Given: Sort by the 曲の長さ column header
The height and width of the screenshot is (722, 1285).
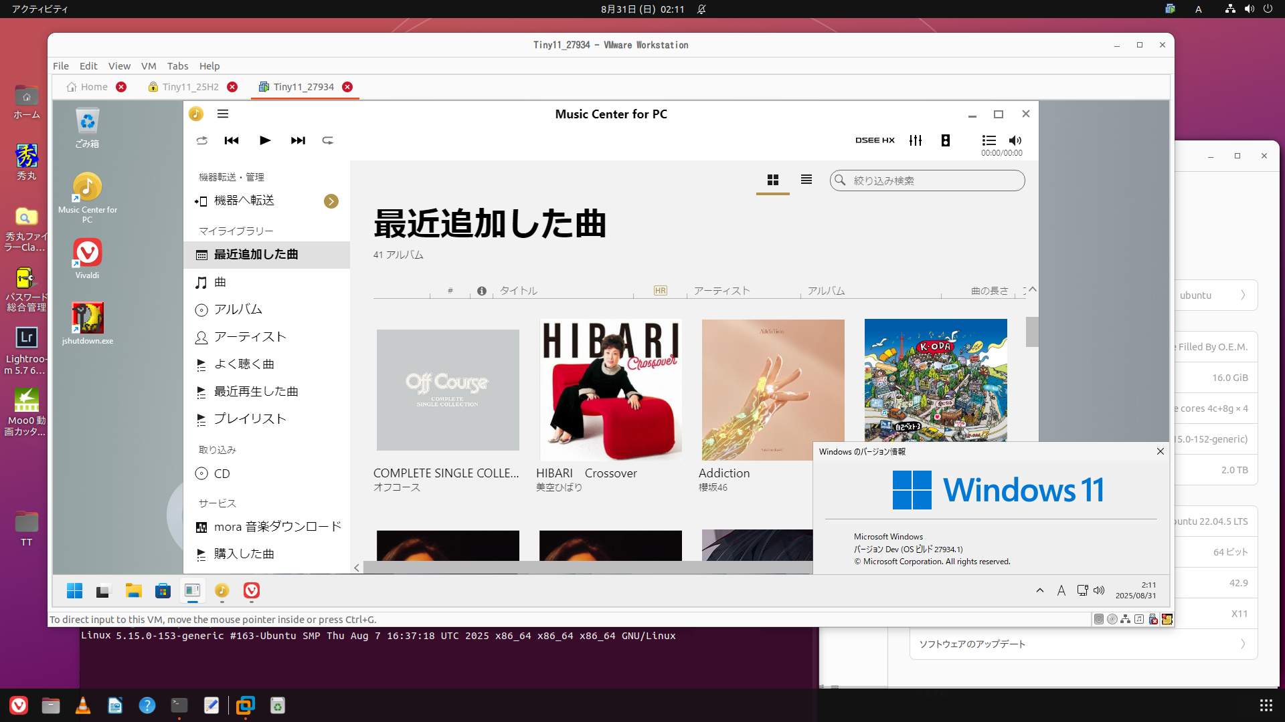Looking at the screenshot, I should [x=989, y=291].
